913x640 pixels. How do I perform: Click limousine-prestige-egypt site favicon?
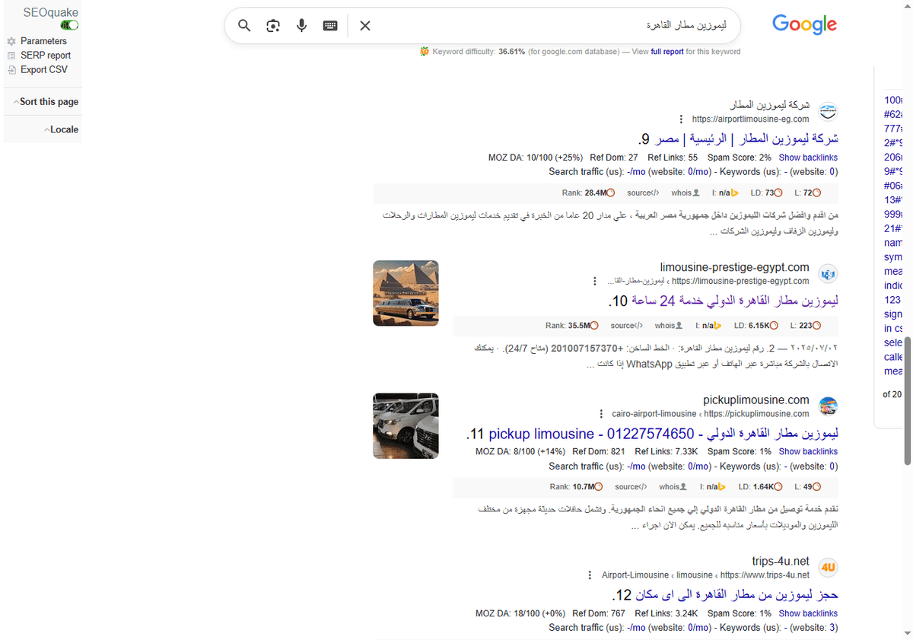[x=827, y=273]
